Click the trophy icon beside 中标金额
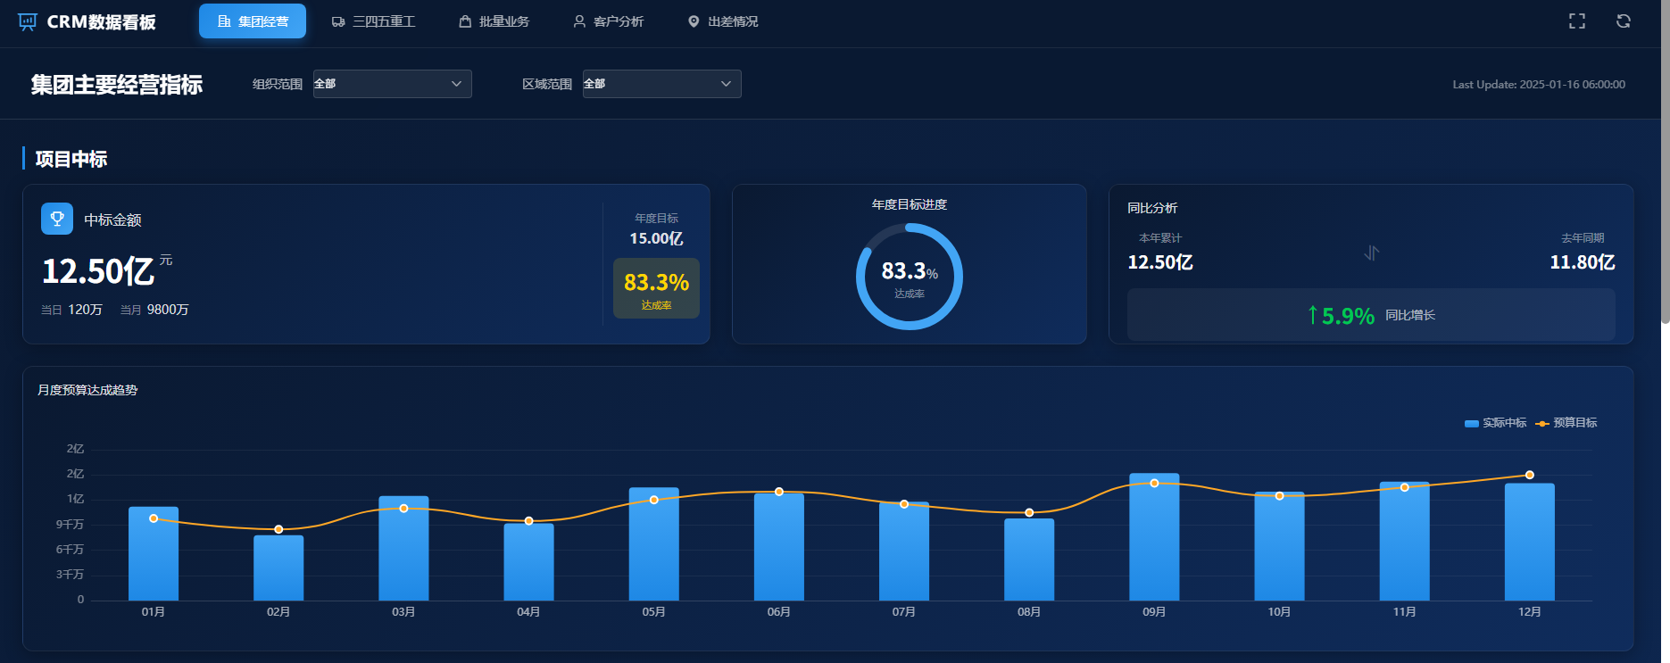 57,219
